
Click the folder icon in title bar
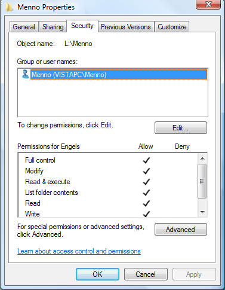pyautogui.click(x=9, y=7)
